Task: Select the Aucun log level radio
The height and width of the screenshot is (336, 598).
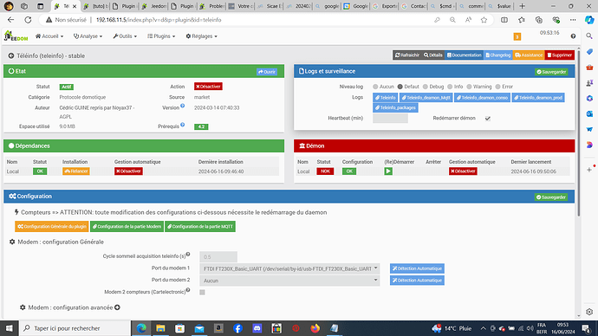Action: point(375,87)
